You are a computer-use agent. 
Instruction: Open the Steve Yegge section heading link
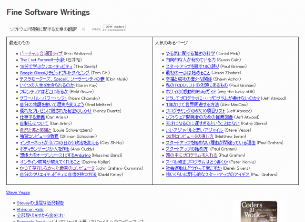pyautogui.click(x=18, y=193)
